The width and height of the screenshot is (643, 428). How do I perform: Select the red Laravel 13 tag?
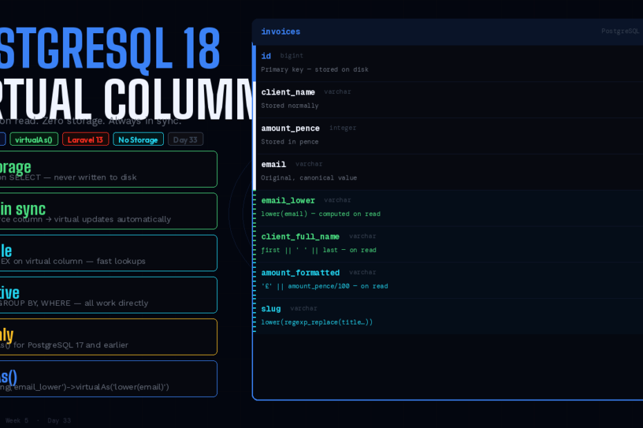tap(86, 139)
